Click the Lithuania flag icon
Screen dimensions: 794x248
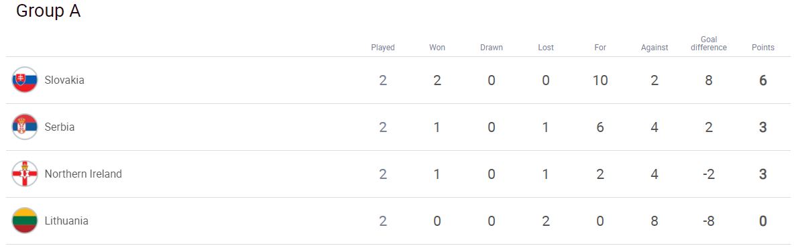pos(25,221)
